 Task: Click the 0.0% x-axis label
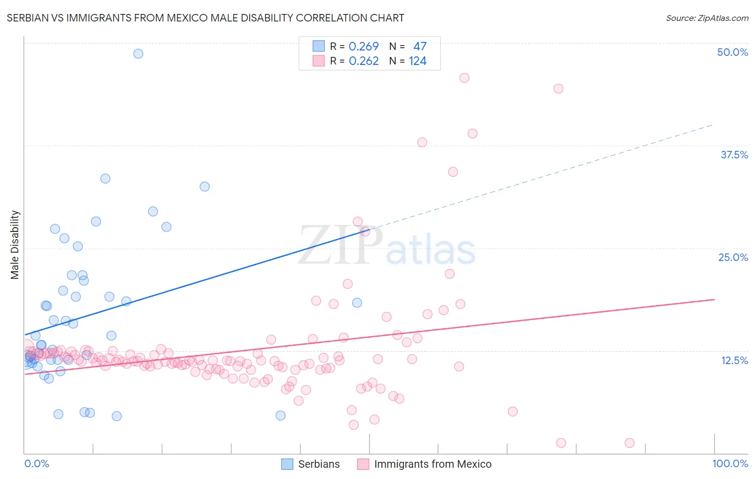(x=37, y=463)
